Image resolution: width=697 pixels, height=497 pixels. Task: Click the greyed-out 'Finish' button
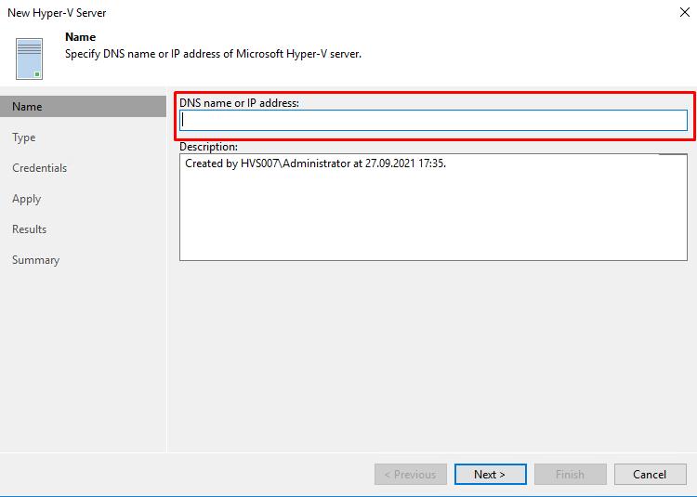point(571,475)
